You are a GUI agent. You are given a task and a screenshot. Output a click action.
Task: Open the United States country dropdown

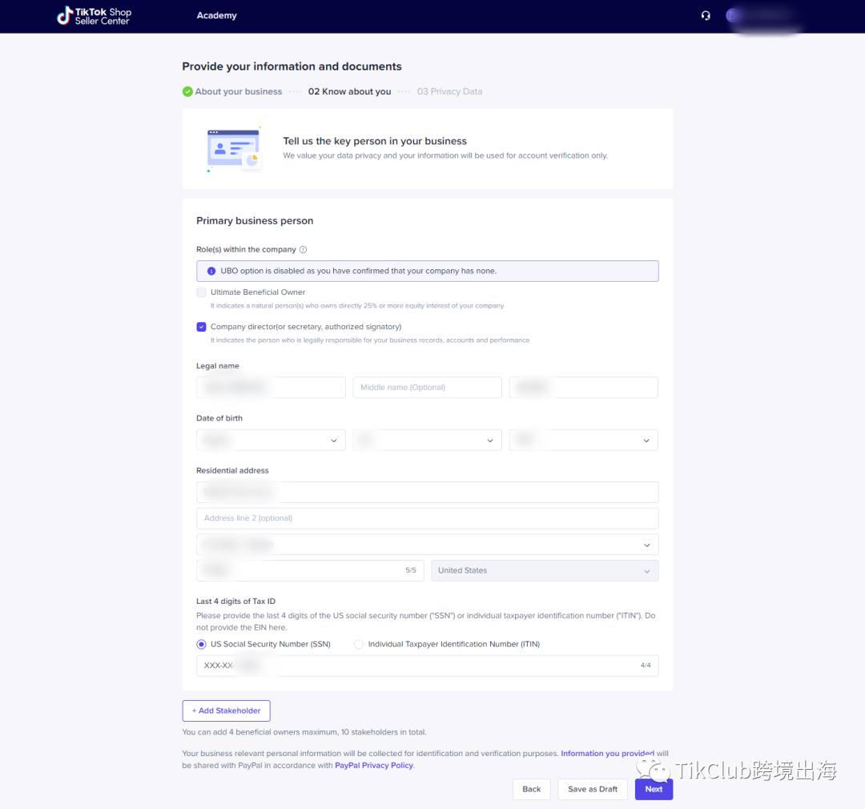(x=545, y=571)
